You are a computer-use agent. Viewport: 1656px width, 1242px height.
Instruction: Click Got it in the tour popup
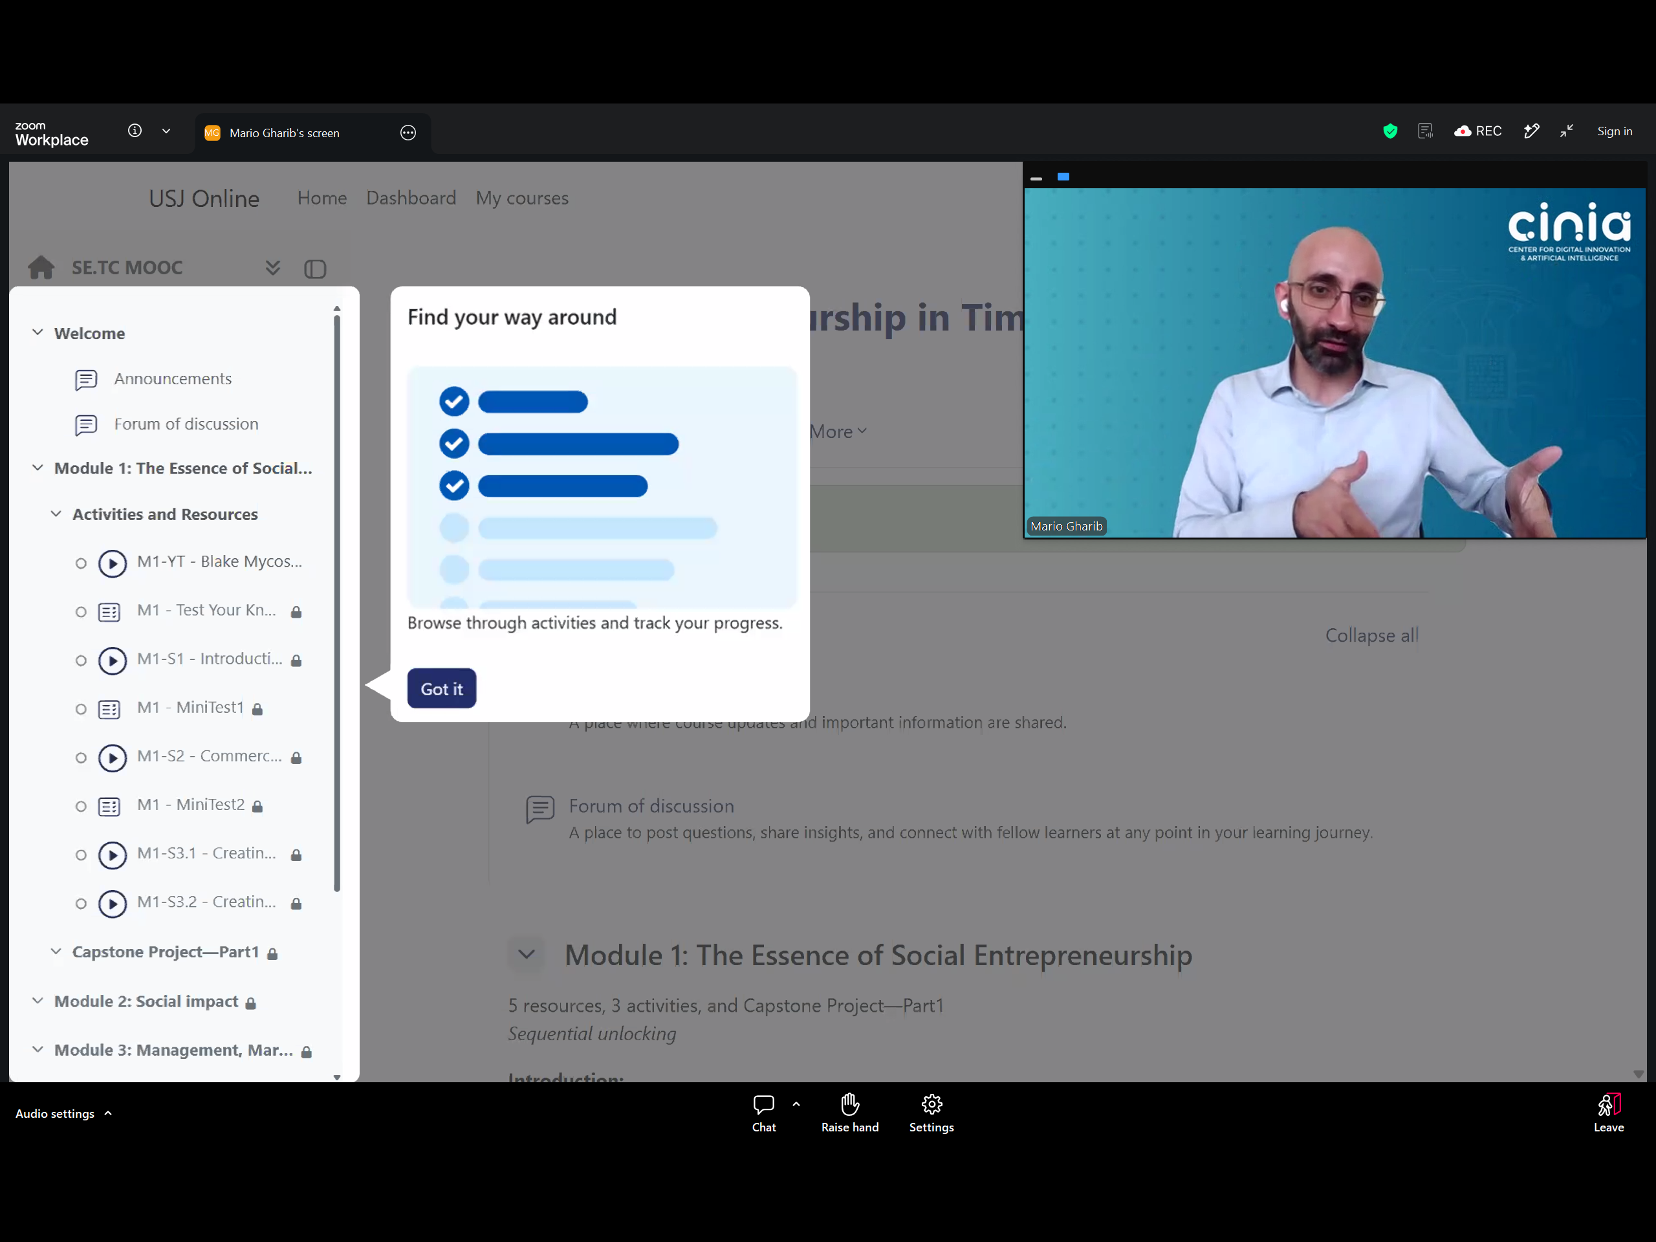442,688
